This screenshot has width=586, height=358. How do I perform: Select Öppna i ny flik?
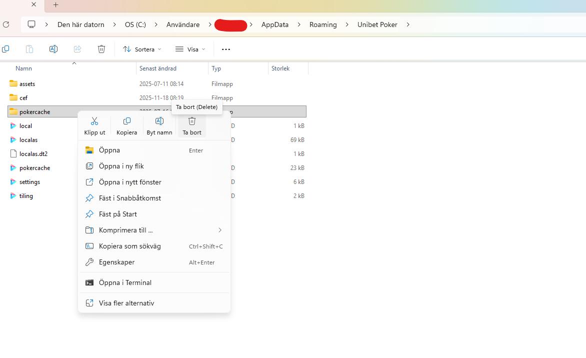click(121, 166)
